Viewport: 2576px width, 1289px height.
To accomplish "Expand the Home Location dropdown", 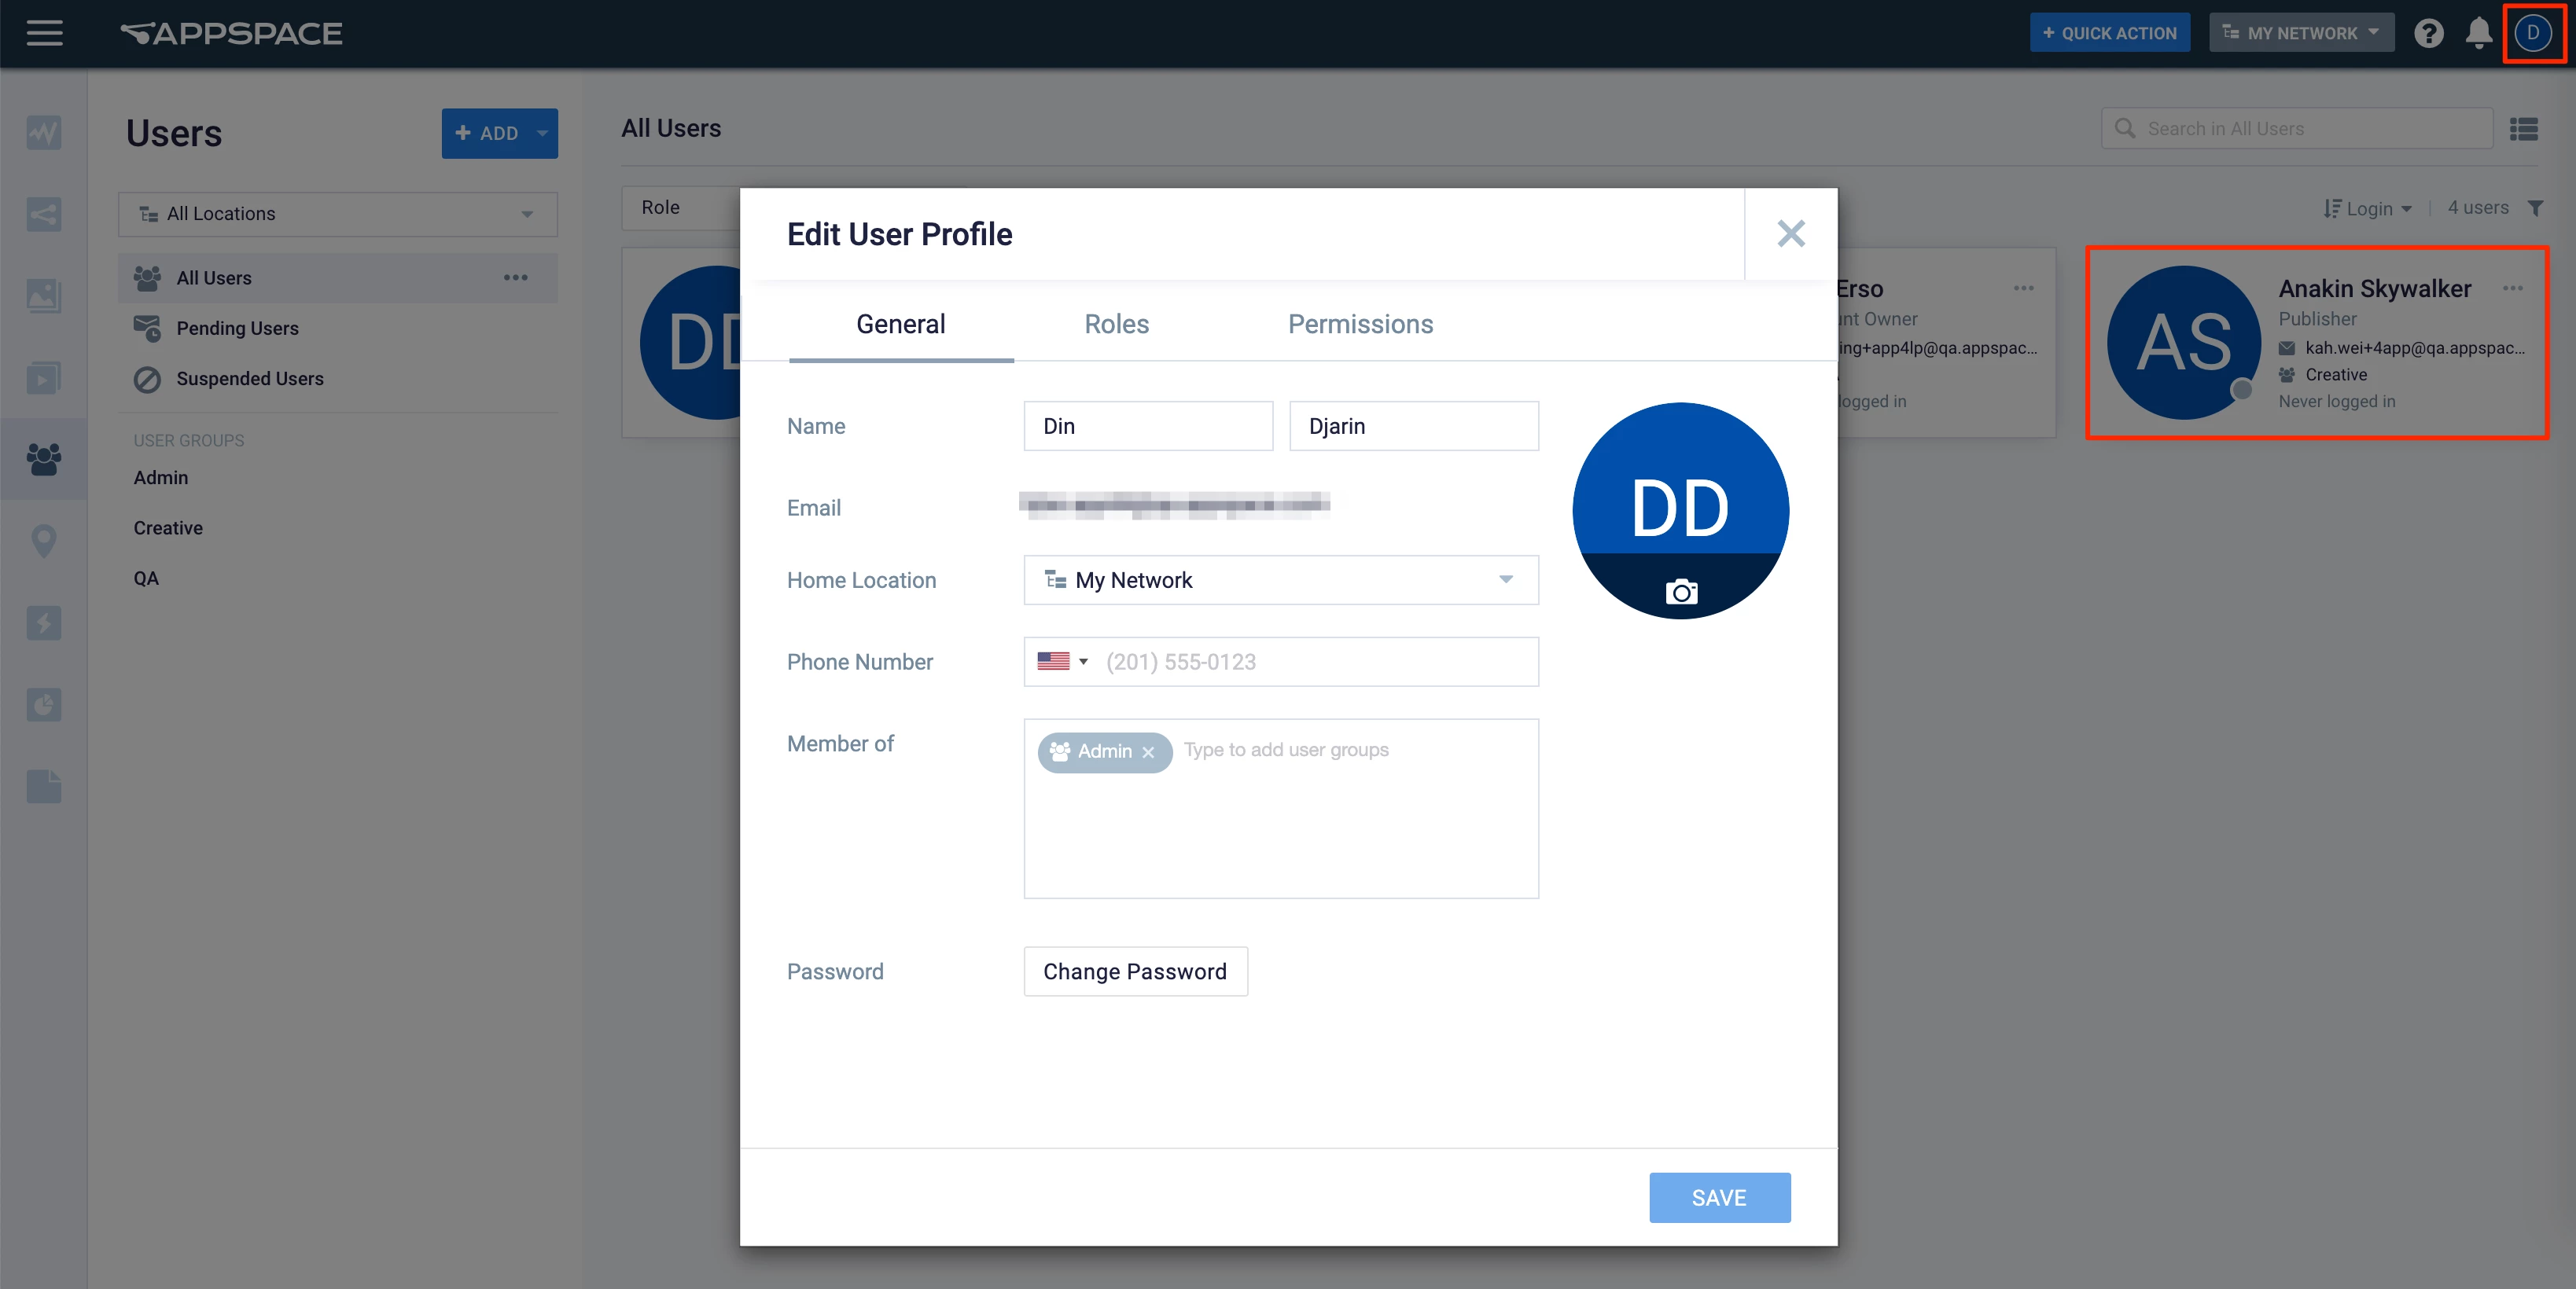I will click(1280, 581).
